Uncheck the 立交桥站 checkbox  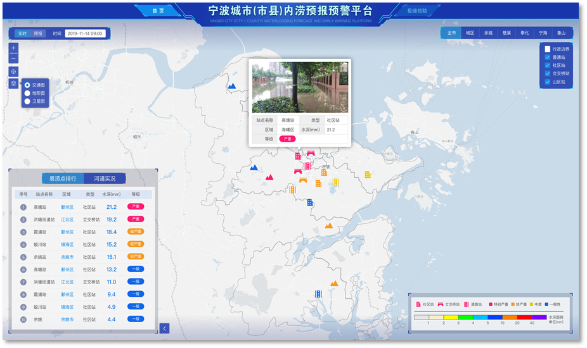pyautogui.click(x=548, y=73)
